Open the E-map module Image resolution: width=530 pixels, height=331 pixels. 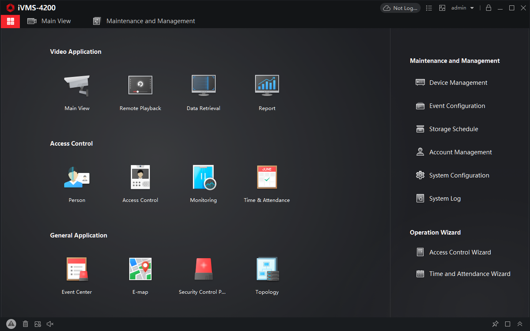[x=140, y=269]
